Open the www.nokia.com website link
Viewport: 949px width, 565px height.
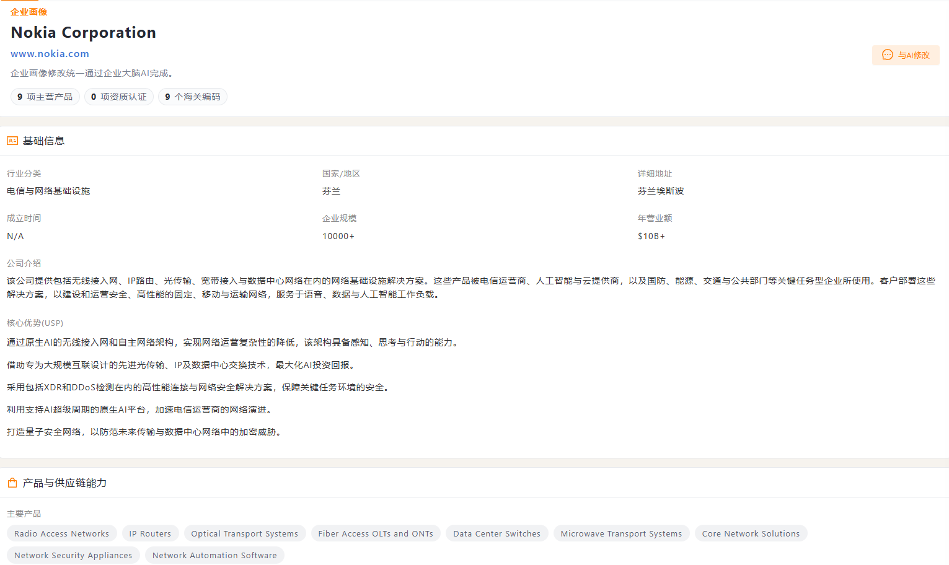(50, 54)
